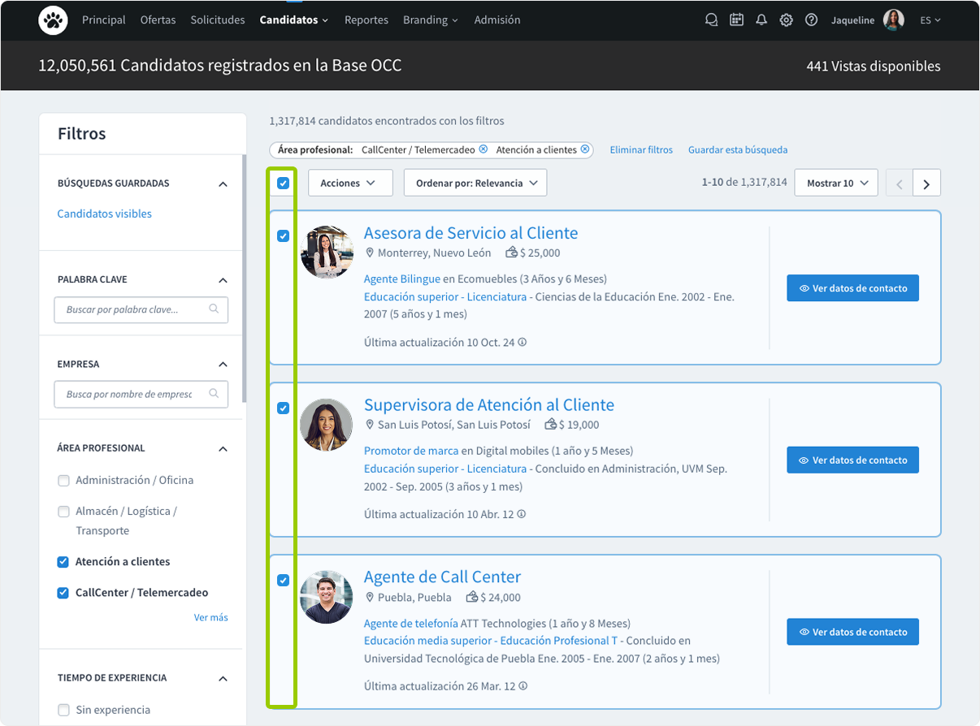The image size is (980, 726).
Task: Go to next results page arrow
Action: [x=926, y=184]
